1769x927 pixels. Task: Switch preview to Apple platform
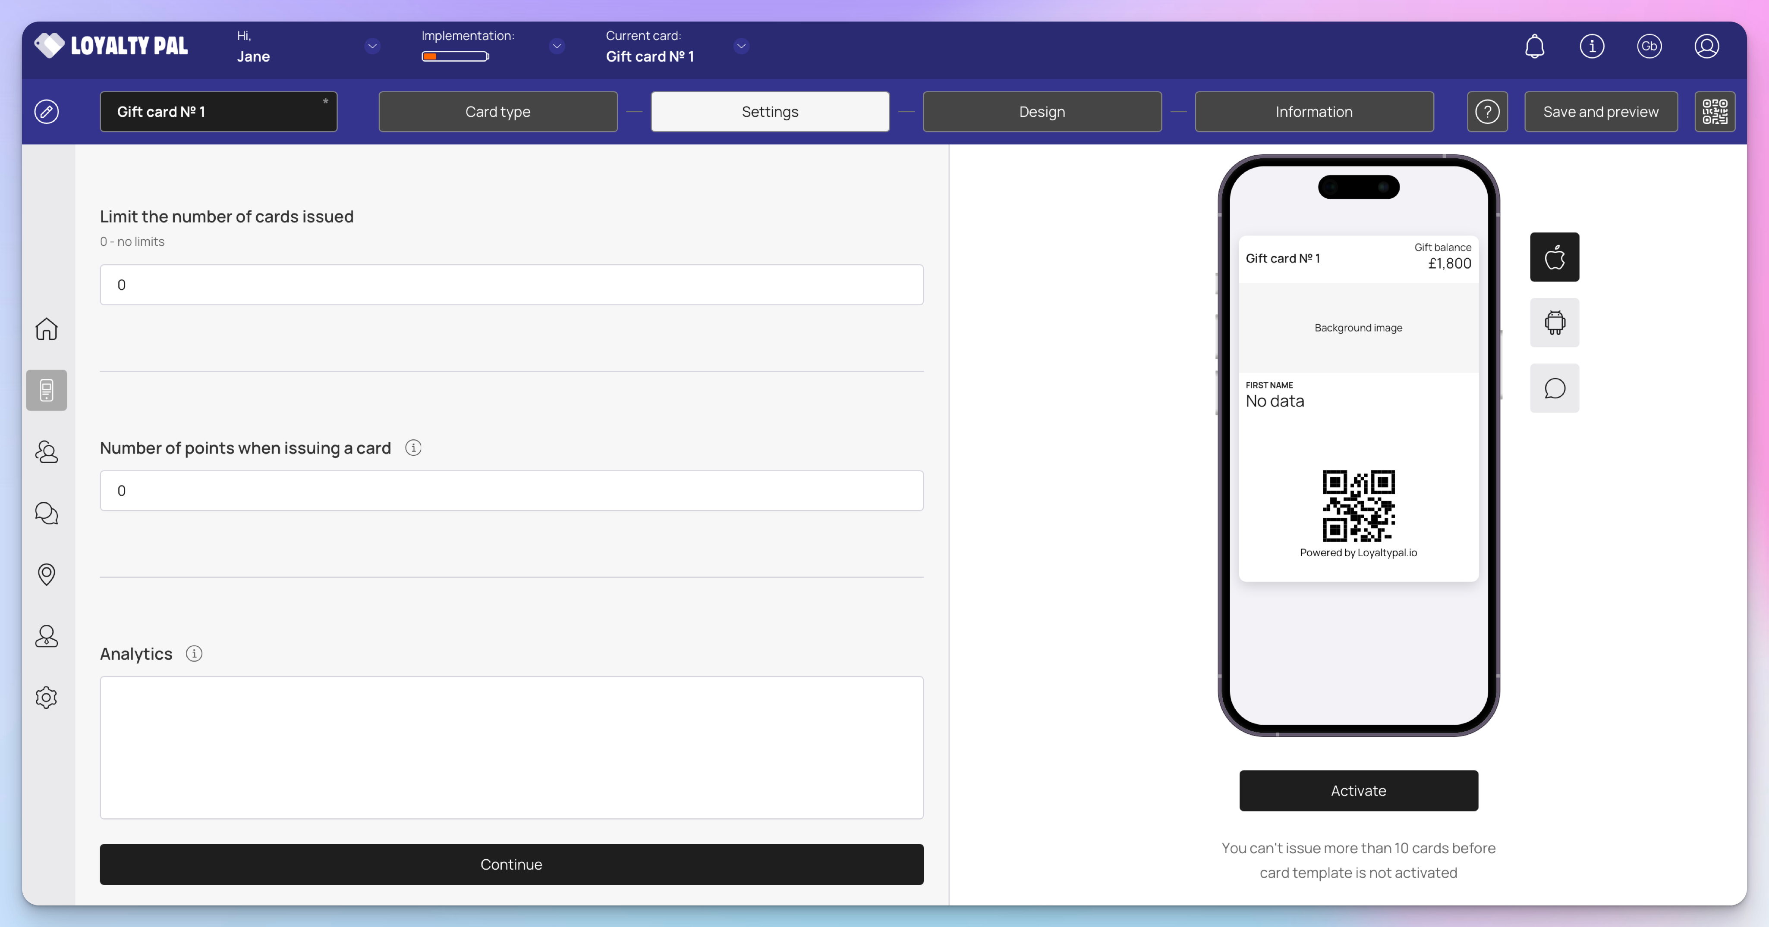[x=1554, y=257]
